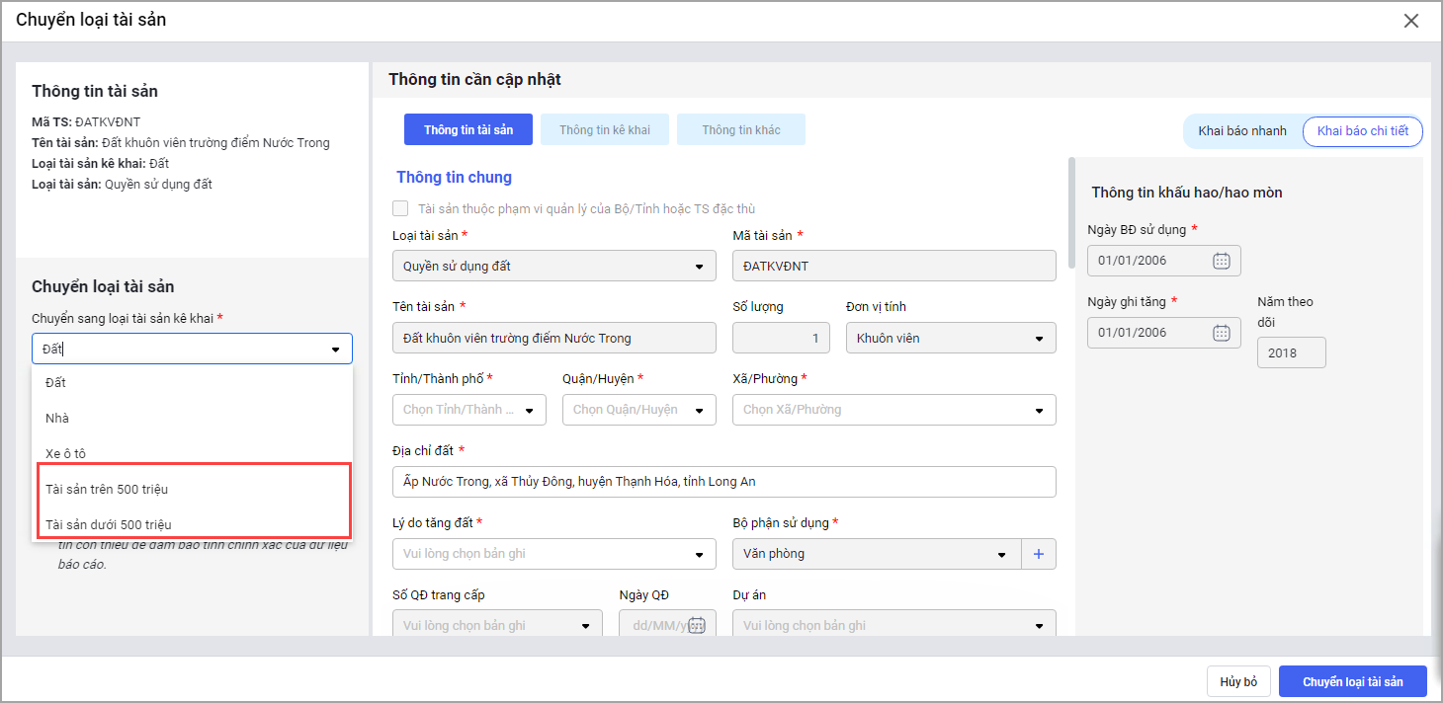The width and height of the screenshot is (1443, 703).
Task: Open calendar for Ngày ghi tăng
Action: tap(1221, 333)
